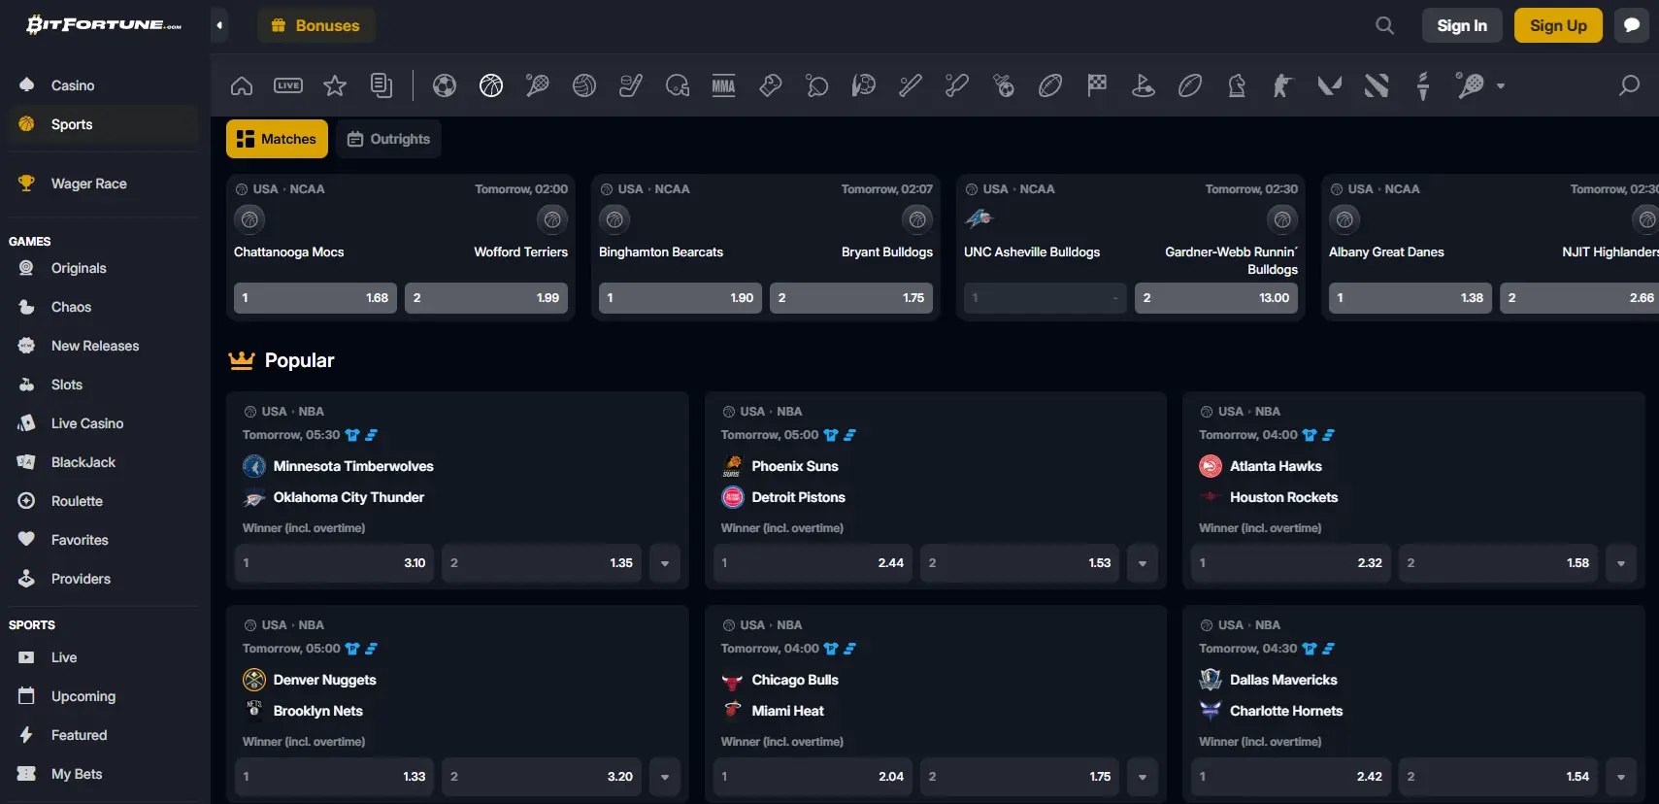Select the Counter-Strike shooter icon
1659x804 pixels.
pos(1283,85)
